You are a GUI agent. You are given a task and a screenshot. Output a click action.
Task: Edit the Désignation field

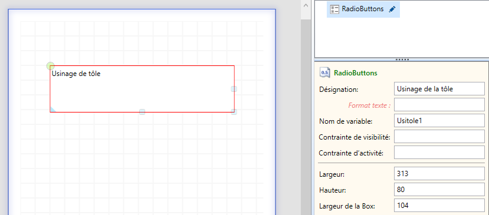click(439, 89)
